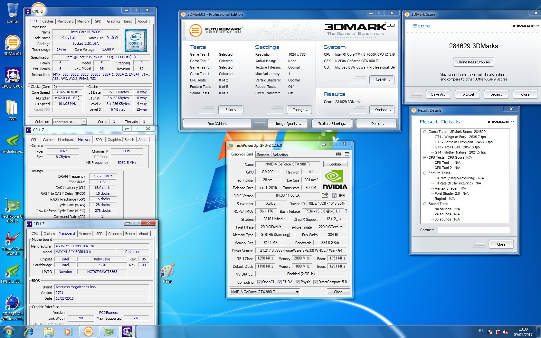Open the Lomtár recycle bin desktop icon
The height and width of the screenshot is (338, 541).
click(x=13, y=13)
